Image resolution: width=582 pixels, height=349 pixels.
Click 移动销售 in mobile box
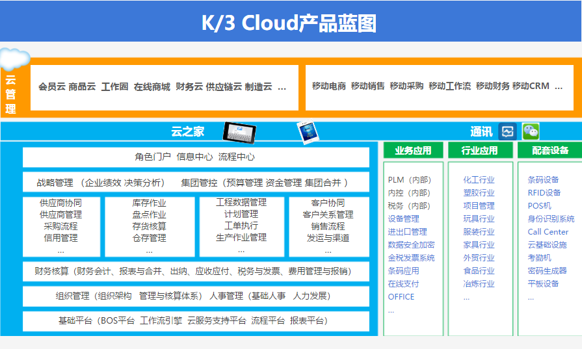pyautogui.click(x=368, y=86)
